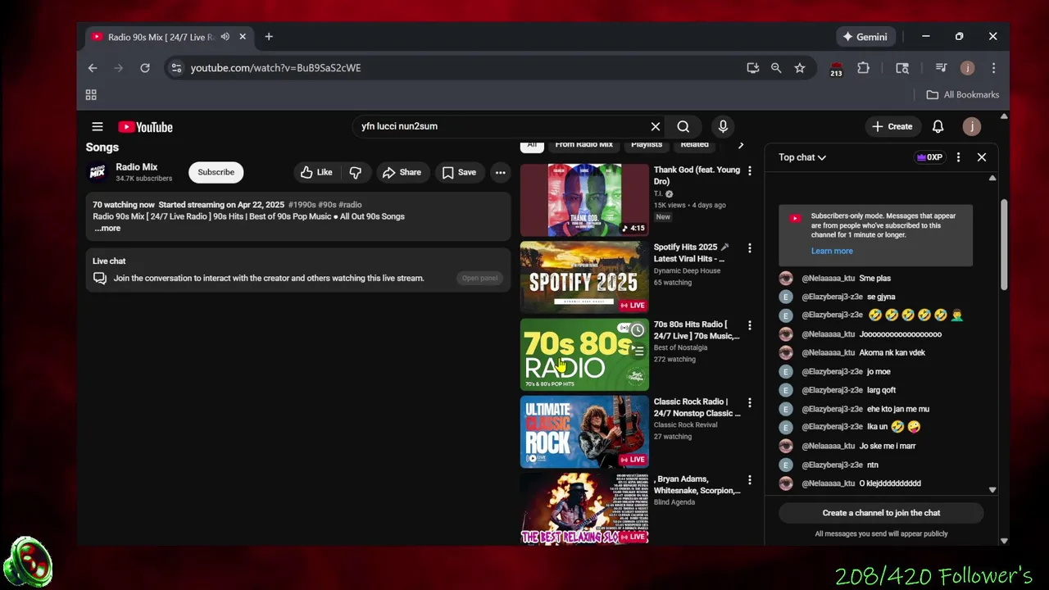This screenshot has height=590, width=1049.
Task: Close the live chat panel
Action: click(982, 157)
